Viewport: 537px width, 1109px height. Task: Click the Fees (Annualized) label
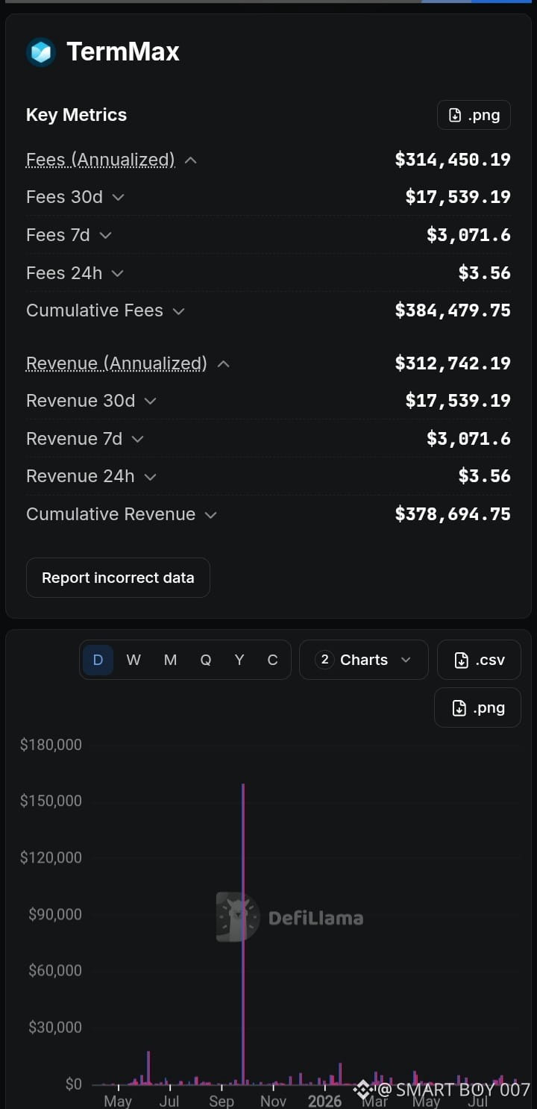pos(100,160)
